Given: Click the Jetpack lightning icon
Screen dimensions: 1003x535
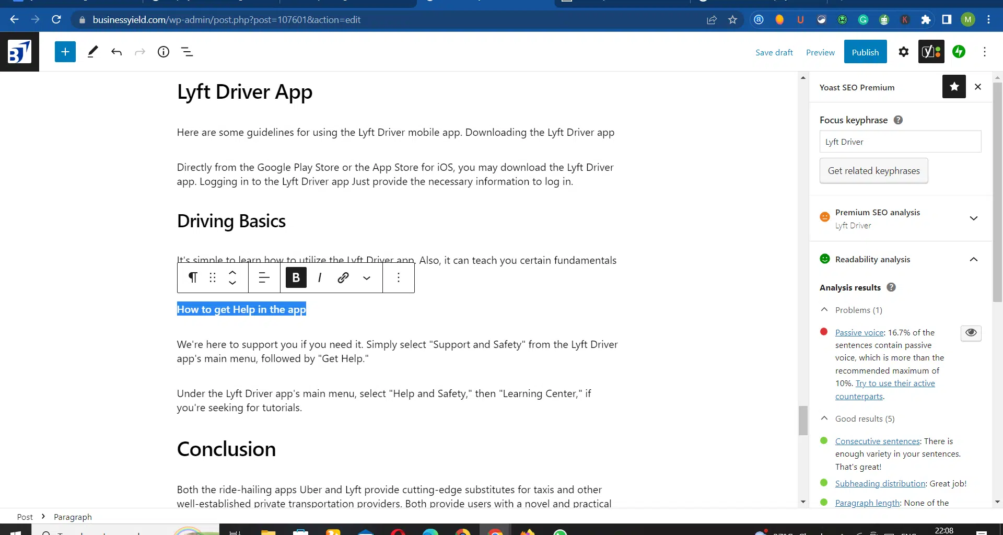Looking at the screenshot, I should 959,52.
